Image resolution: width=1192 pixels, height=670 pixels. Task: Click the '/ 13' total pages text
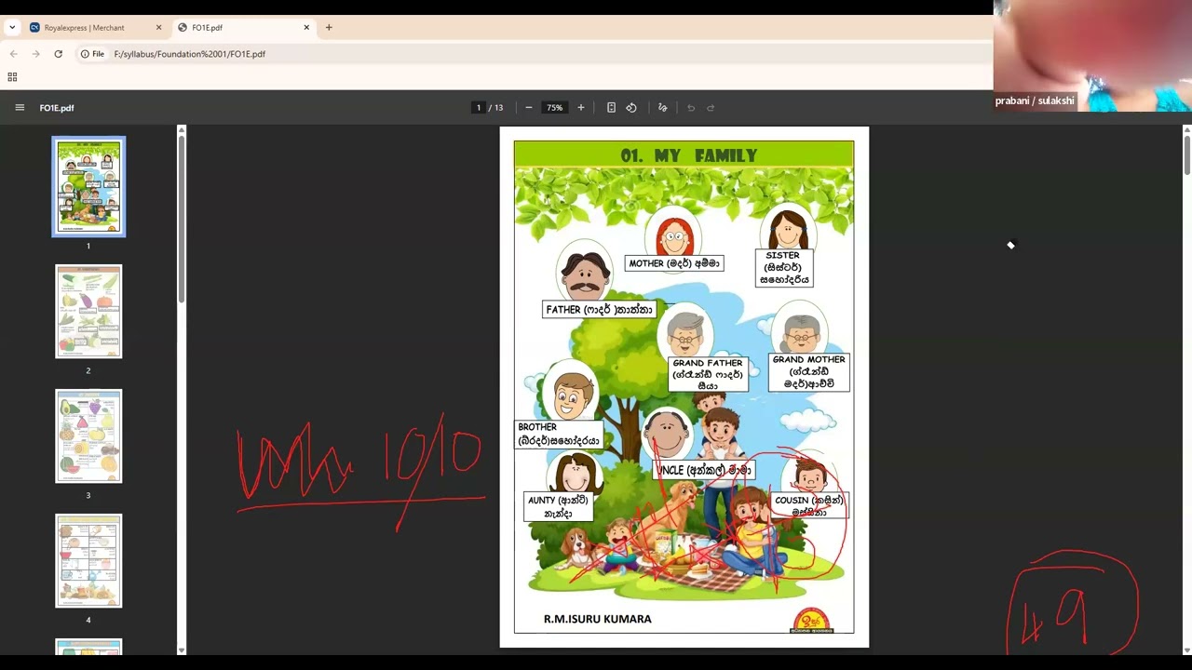(x=496, y=108)
